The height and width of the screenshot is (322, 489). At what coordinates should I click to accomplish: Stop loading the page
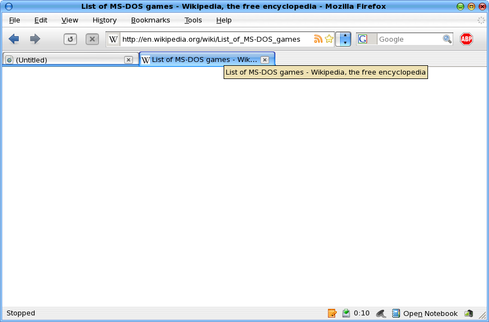[92, 39]
